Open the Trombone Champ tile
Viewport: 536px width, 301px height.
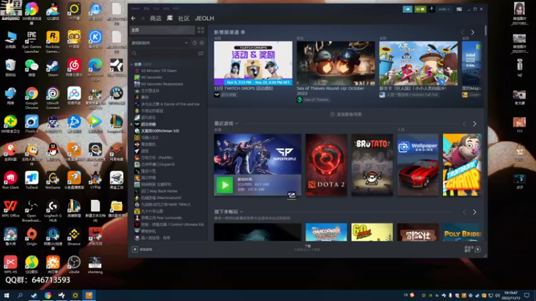[x=462, y=165]
